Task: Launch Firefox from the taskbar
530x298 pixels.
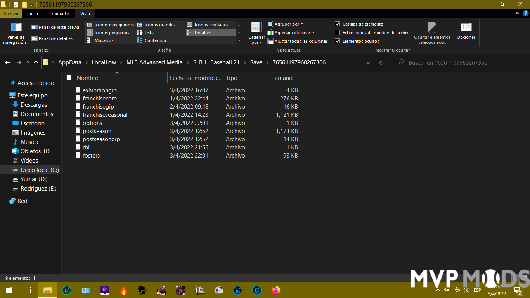Action: coord(276,290)
